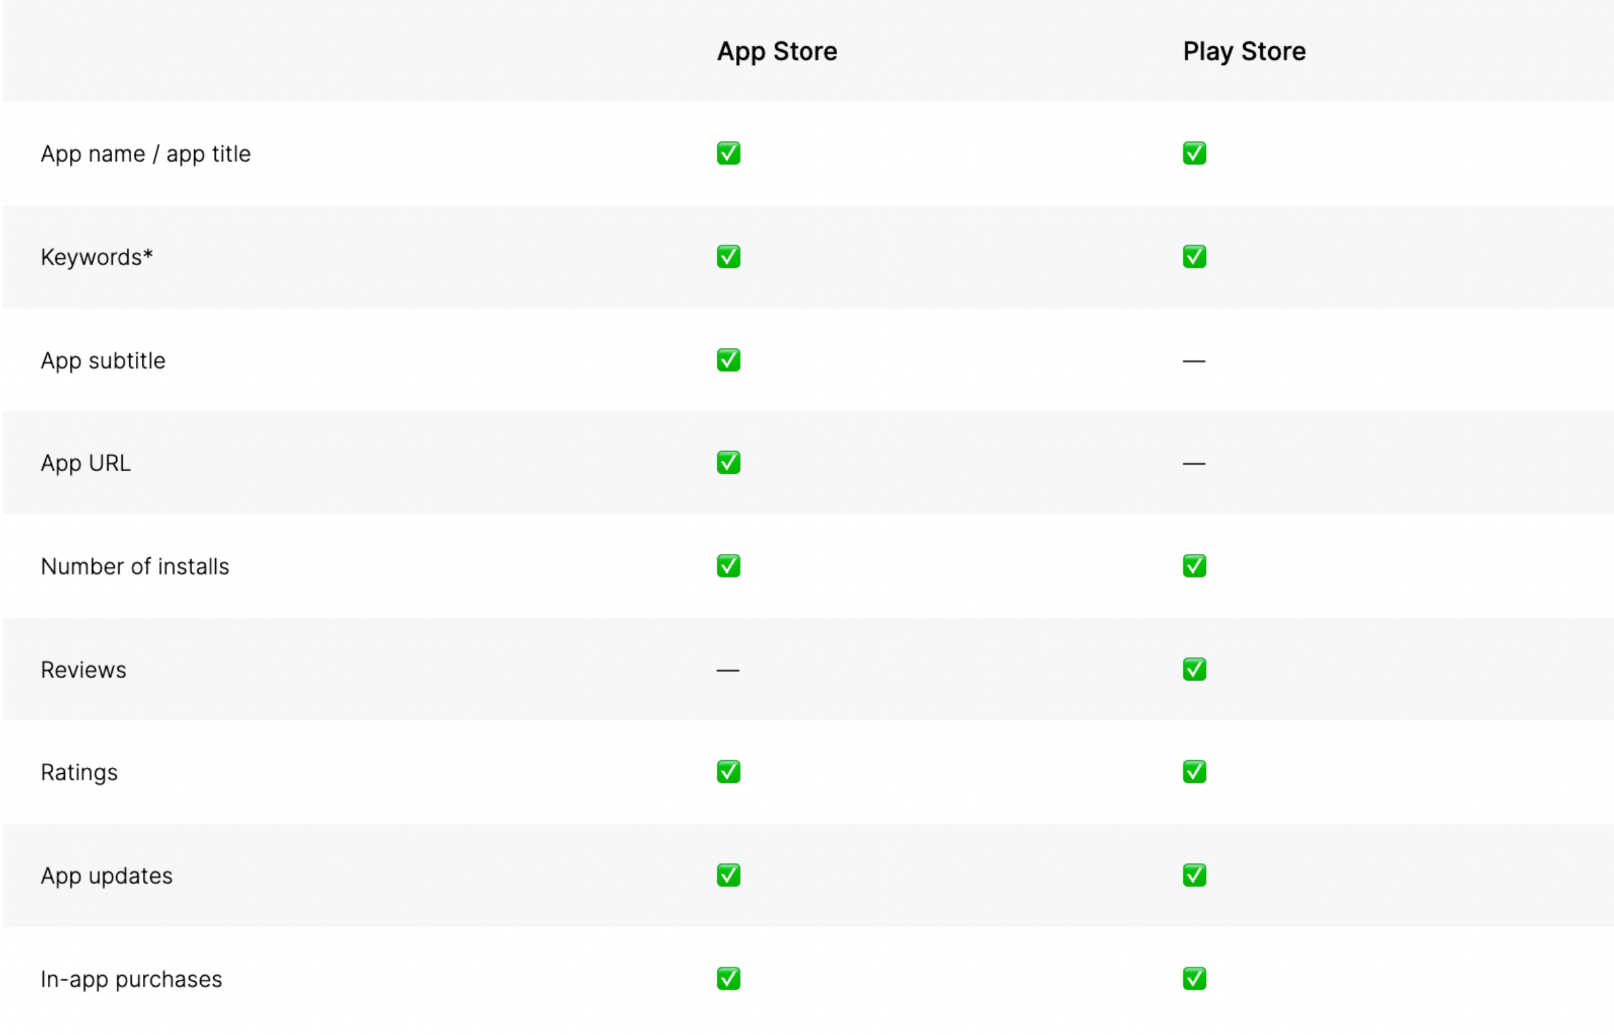Select the 'Ratings' row label
Image resolution: width=1614 pixels, height=1035 pixels.
[x=79, y=773]
